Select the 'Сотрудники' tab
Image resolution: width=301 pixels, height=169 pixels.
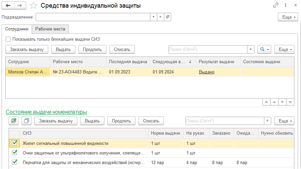[17, 29]
